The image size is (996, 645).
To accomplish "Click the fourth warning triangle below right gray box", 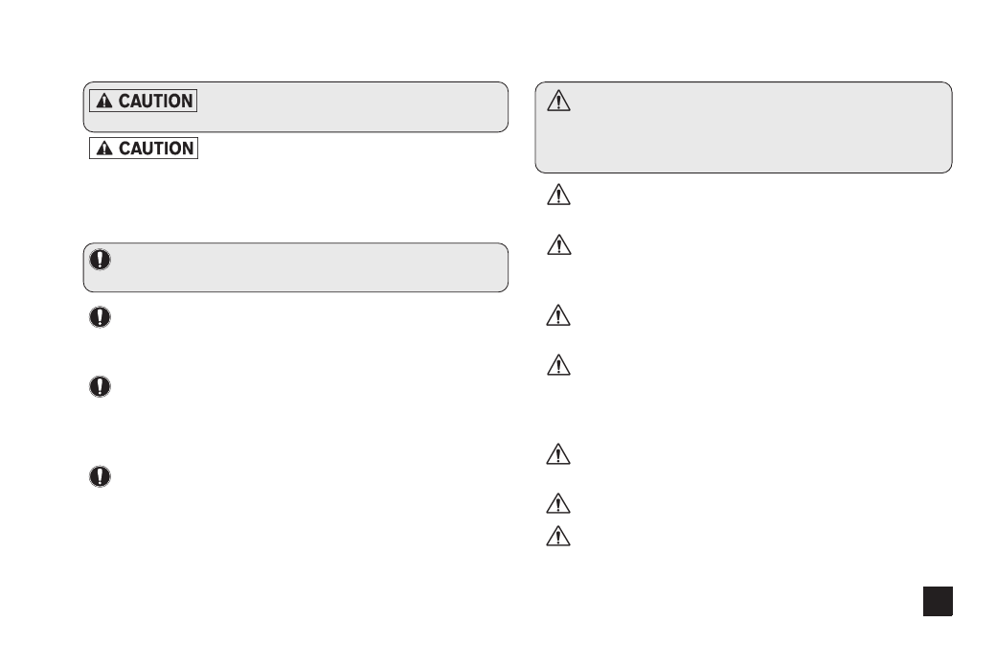I will point(558,365).
